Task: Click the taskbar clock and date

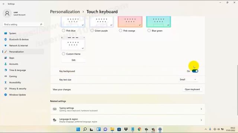Action: [x=231, y=129]
